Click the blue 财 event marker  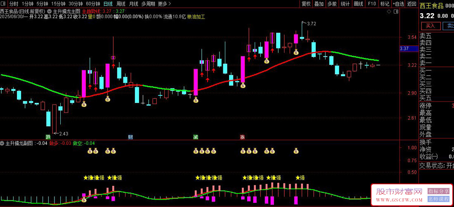click(130, 137)
